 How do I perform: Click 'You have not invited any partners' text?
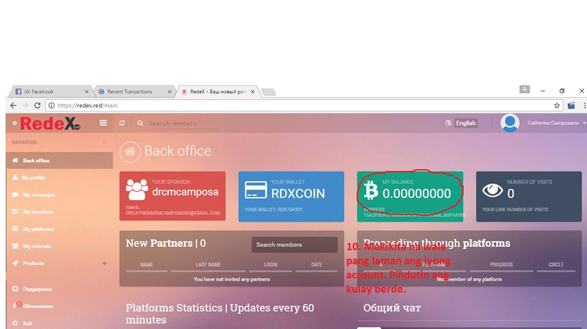click(232, 280)
